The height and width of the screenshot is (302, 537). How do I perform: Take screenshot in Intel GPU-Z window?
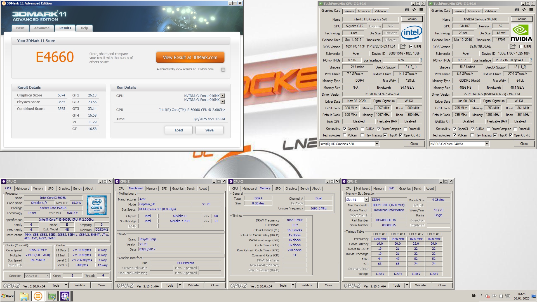[x=407, y=10]
